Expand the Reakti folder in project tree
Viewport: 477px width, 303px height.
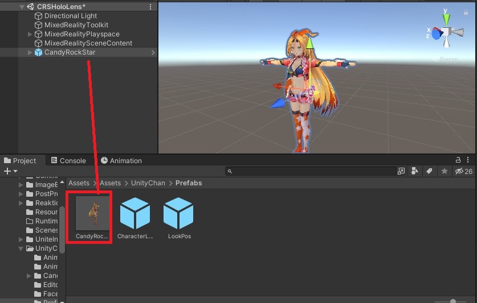click(x=21, y=203)
